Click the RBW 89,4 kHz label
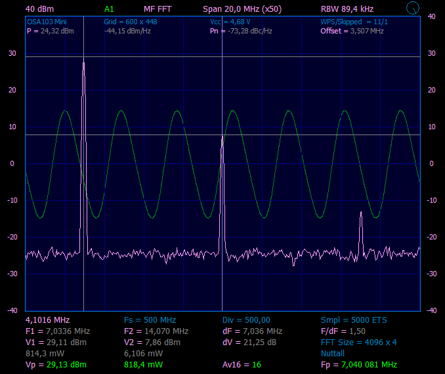This screenshot has height=374, width=445. point(347,9)
